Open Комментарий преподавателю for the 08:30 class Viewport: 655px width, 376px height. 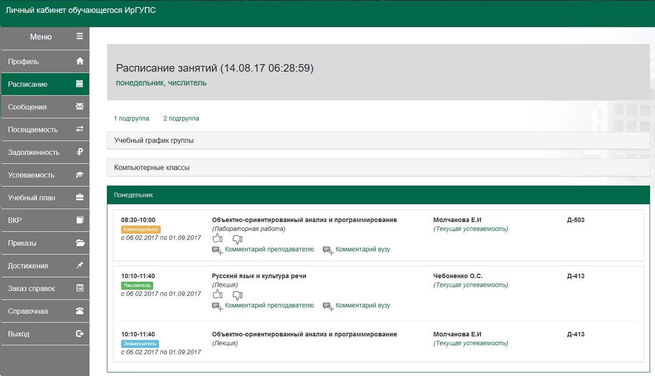click(269, 249)
